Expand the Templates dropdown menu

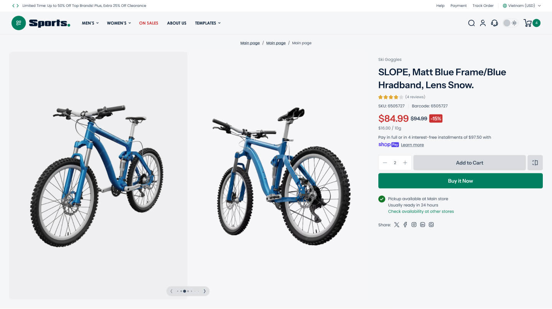point(208,23)
